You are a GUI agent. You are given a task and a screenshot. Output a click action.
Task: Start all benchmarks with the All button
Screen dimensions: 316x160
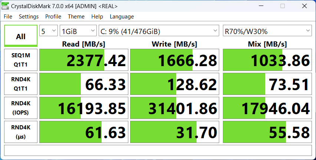21,36
